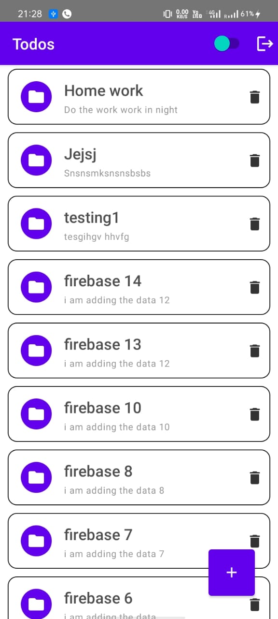278x619 pixels.
Task: Toggle the theme switch in the app bar
Action: coord(227,44)
